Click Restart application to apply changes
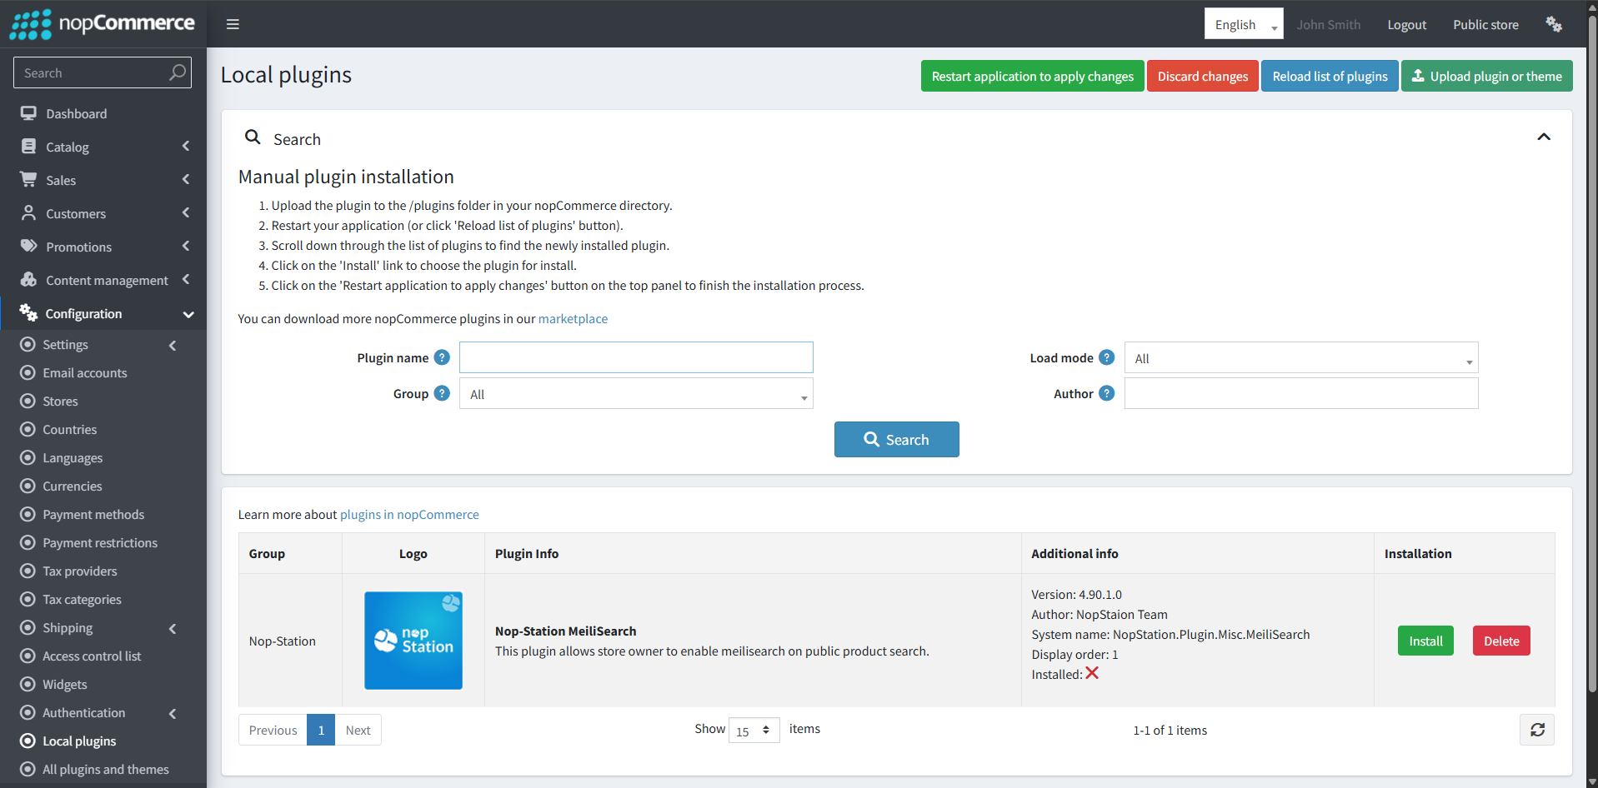Viewport: 1598px width, 788px height. click(1032, 77)
